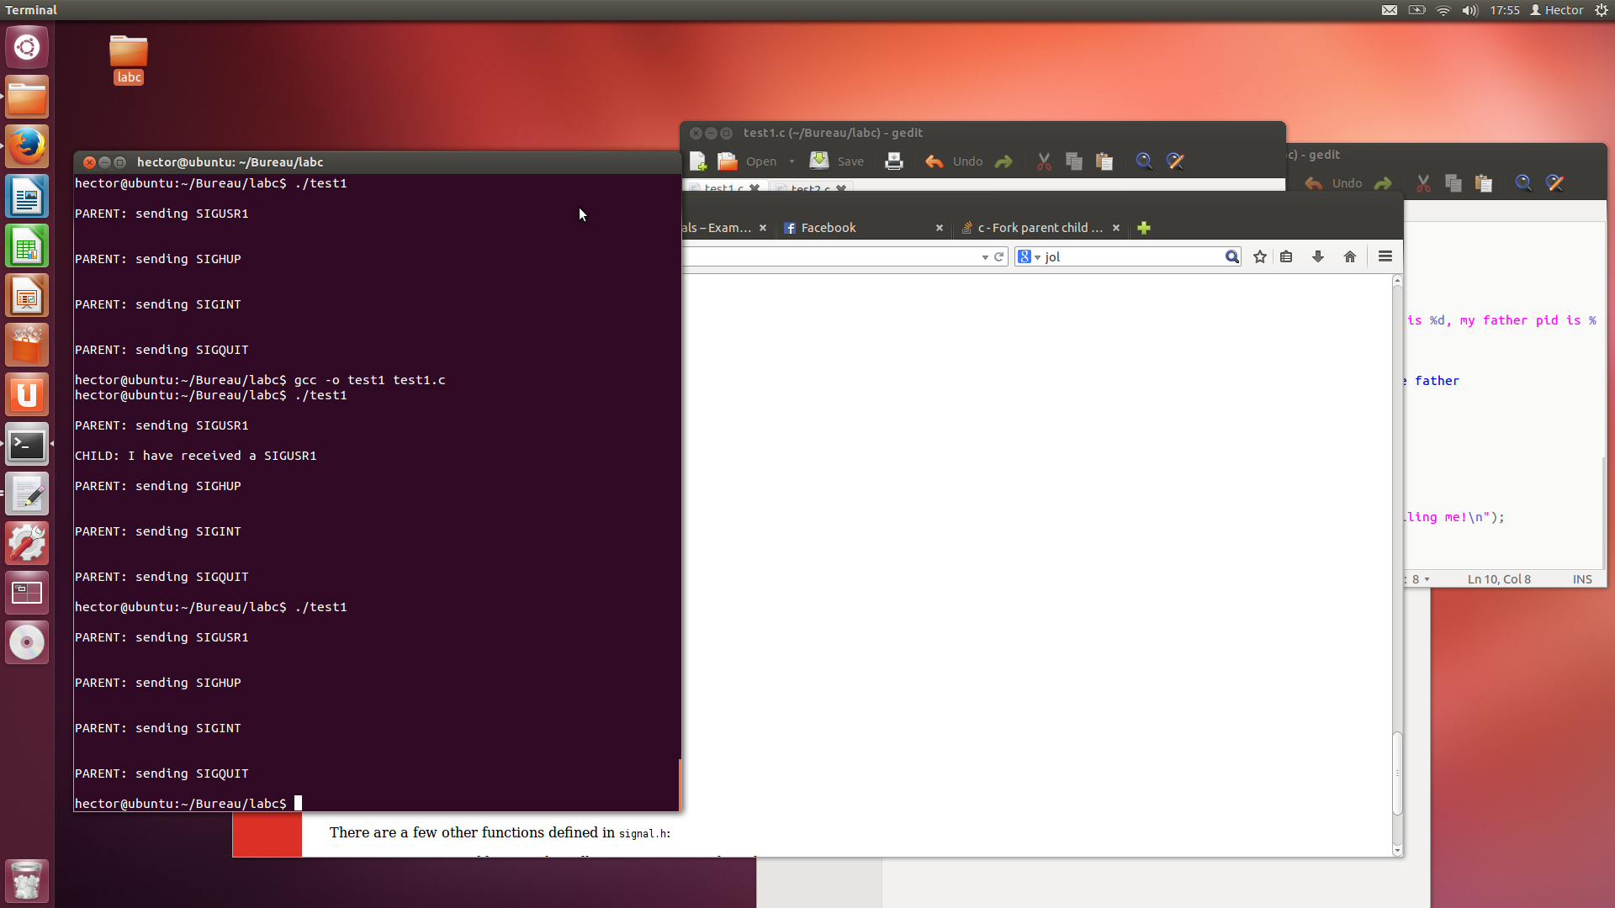
Task: Open Find and Replace in test1.c gedit
Action: (x=1175, y=161)
